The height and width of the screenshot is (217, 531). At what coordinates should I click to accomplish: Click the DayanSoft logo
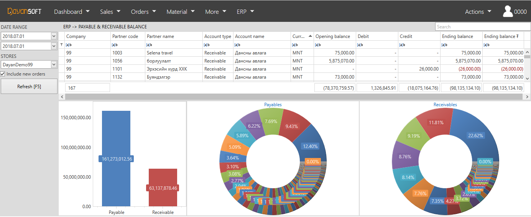24,12
